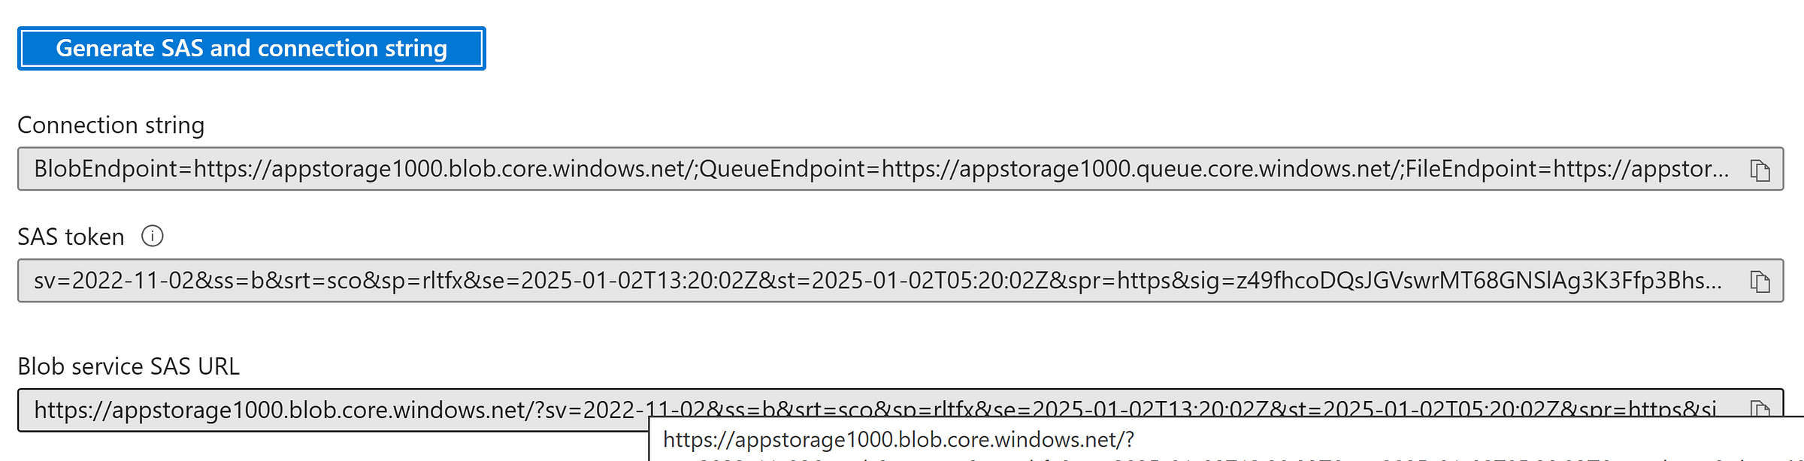This screenshot has width=1804, height=461.
Task: Click sv=2022-11-02 in the SAS token field
Action: pos(114,281)
